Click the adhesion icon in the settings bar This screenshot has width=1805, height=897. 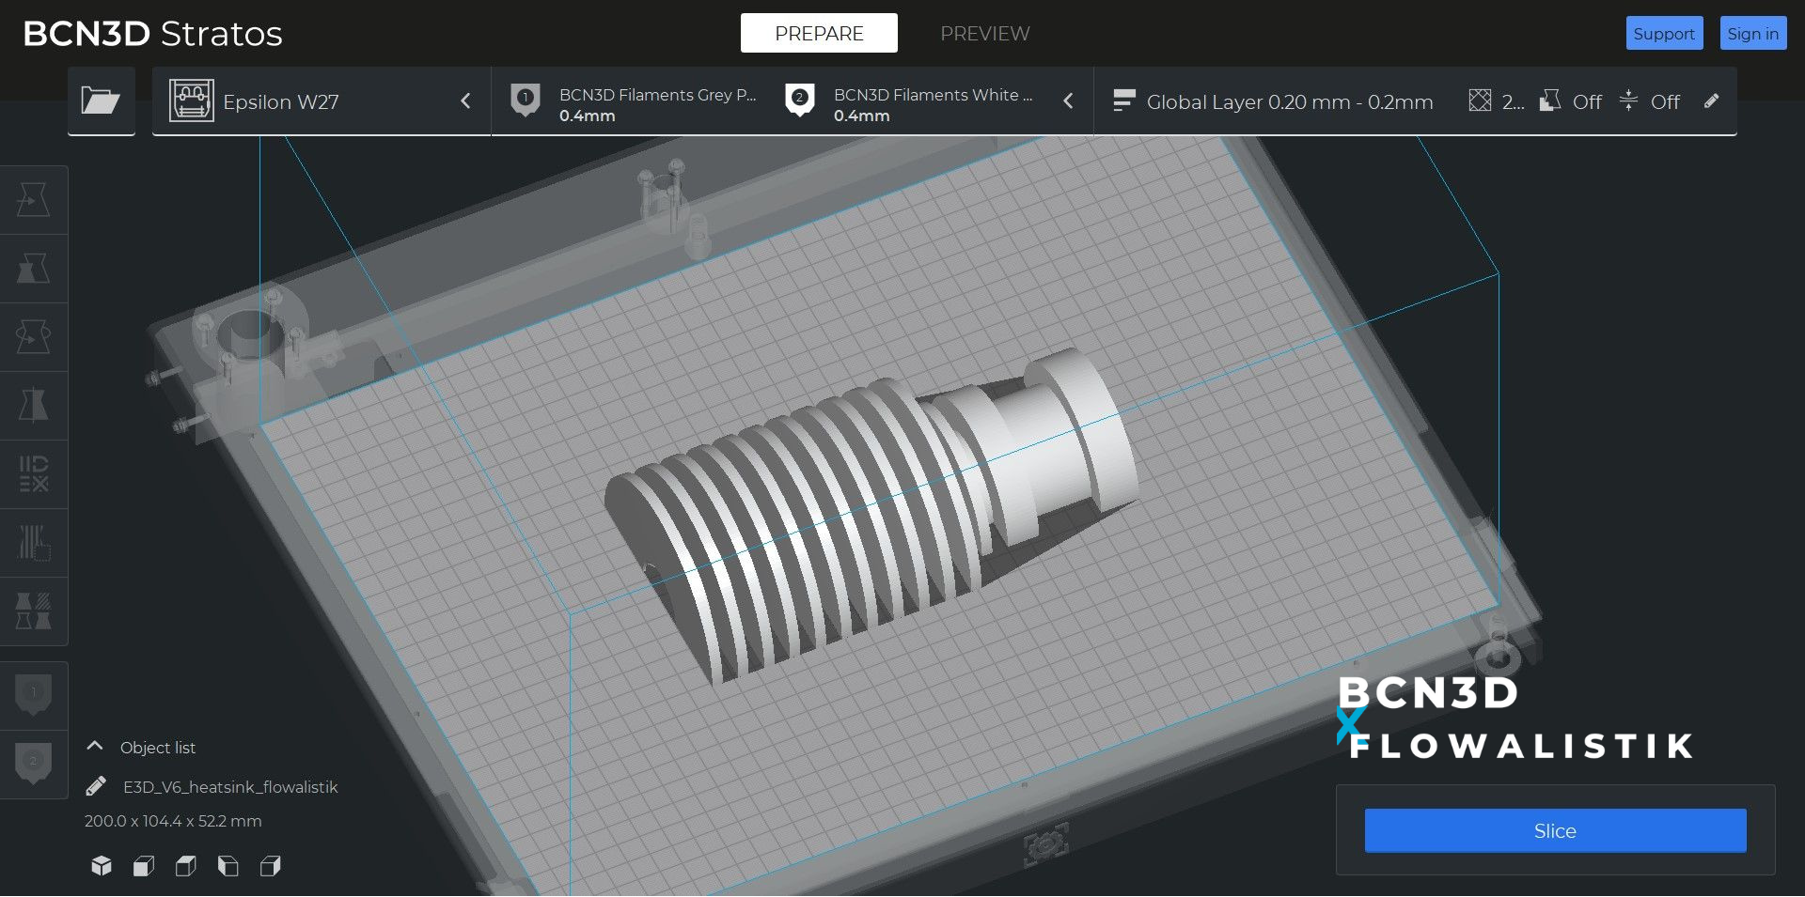(x=1629, y=101)
